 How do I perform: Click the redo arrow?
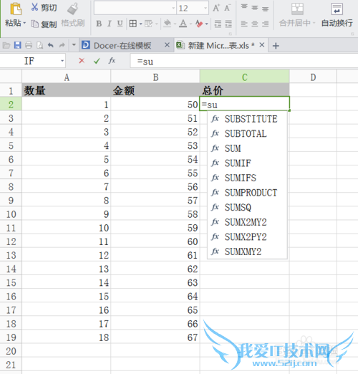pos(62,45)
